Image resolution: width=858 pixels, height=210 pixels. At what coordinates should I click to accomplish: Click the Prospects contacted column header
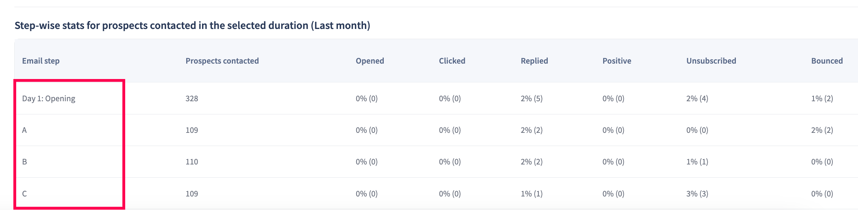coord(222,61)
